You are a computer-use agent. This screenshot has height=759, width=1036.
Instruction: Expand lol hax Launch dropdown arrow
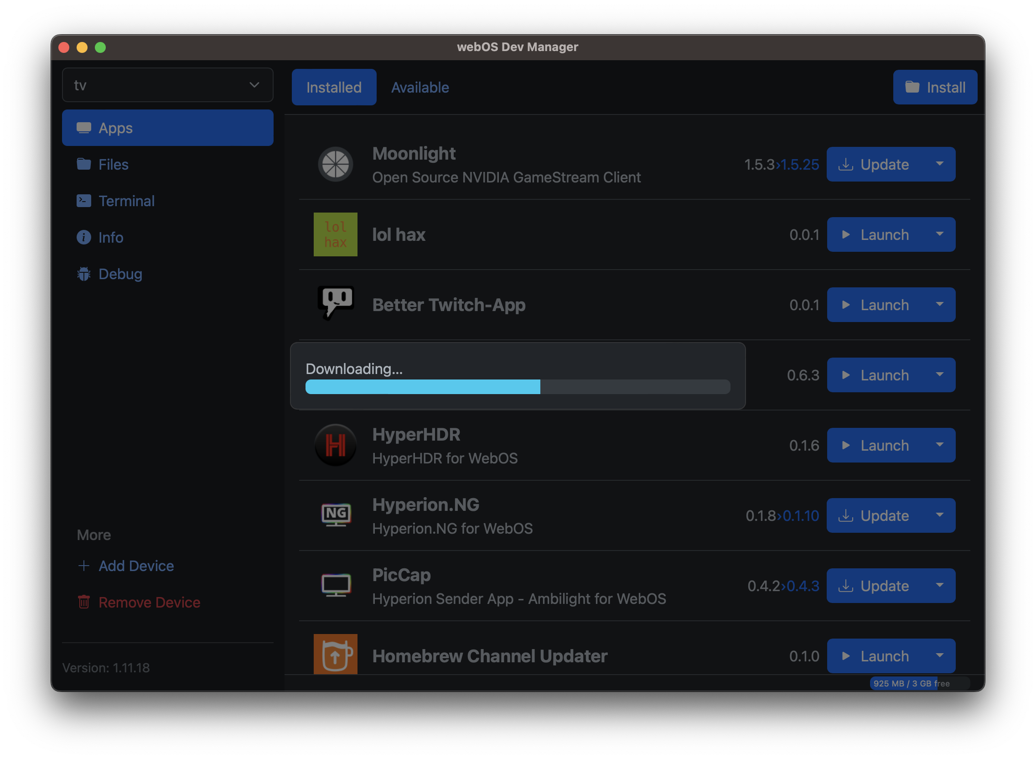[940, 234]
